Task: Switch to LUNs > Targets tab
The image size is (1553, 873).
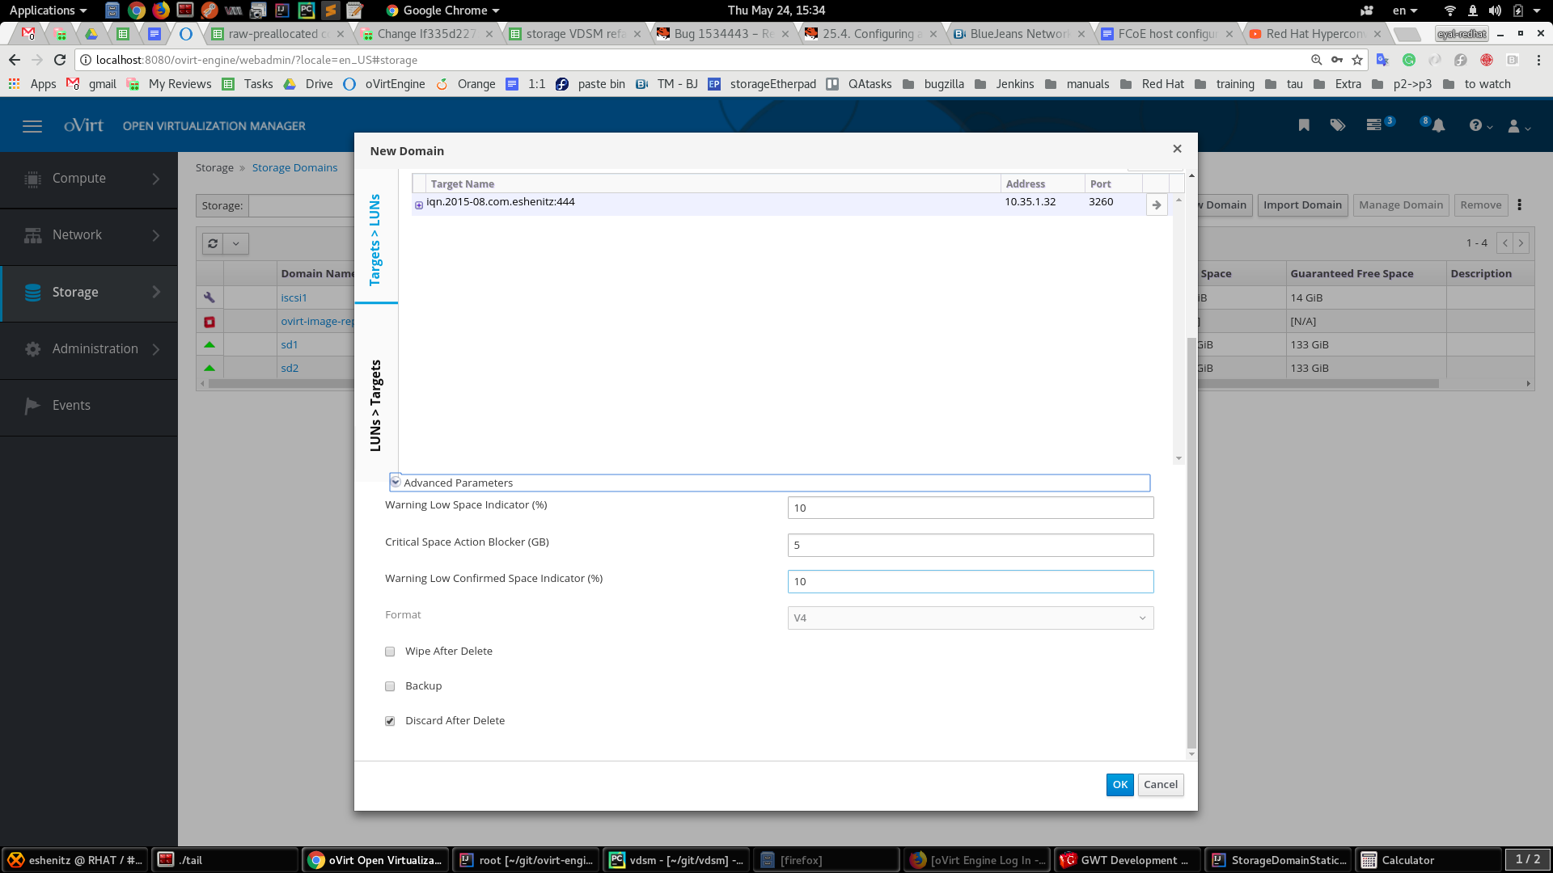Action: coord(375,404)
